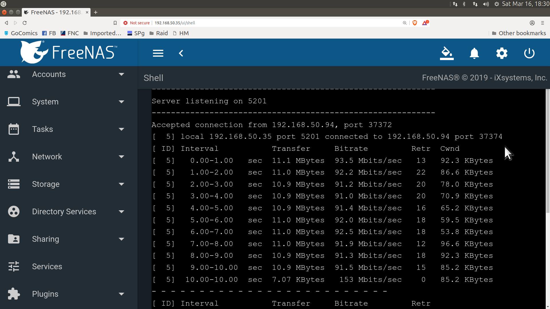Open the hamburger menu toggle
Image resolution: width=550 pixels, height=309 pixels.
(x=158, y=53)
